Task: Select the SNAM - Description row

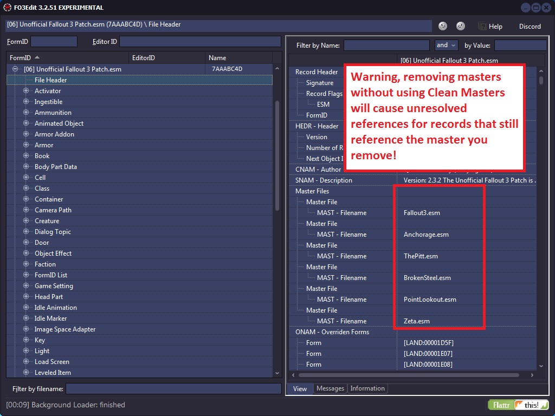Action: coord(412,180)
